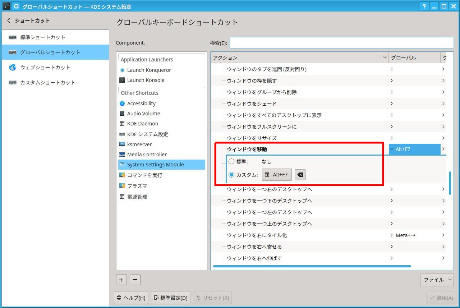Click the horizontal scrollbar of action list

(312, 266)
